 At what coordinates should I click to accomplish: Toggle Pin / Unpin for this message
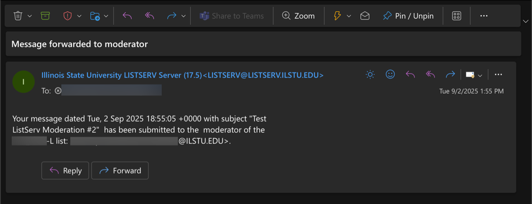pyautogui.click(x=408, y=16)
